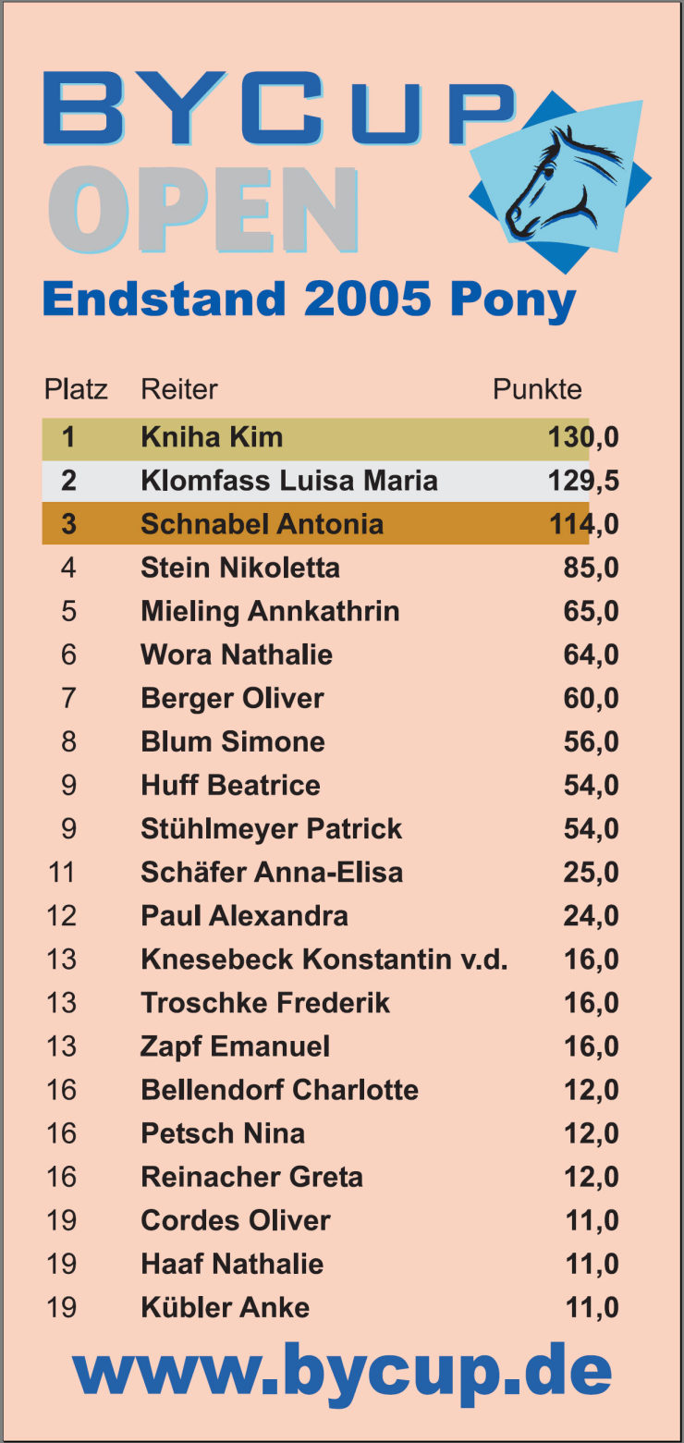Click rider name Stein Nikoletta

(x=240, y=568)
